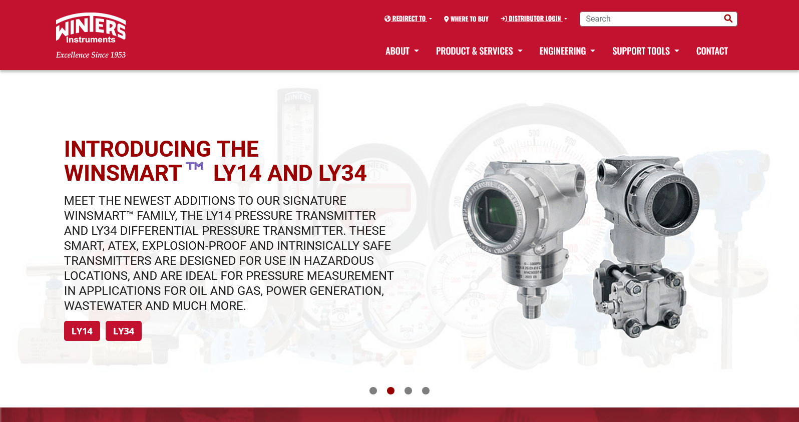The height and width of the screenshot is (422, 799).
Task: Click the Winters Instruments logo
Action: point(91,36)
